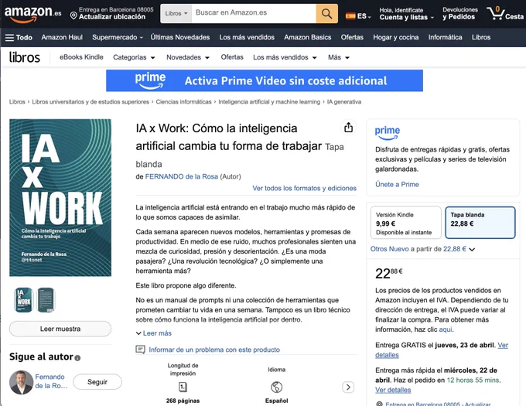The height and width of the screenshot is (406, 526).
Task: Click the next arrow in product details carousel
Action: [348, 387]
